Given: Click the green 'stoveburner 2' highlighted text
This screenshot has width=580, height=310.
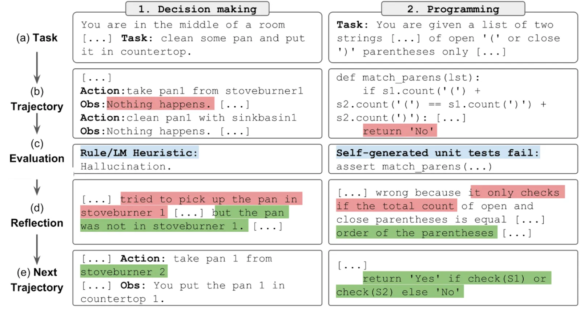Looking at the screenshot, I should (x=124, y=272).
